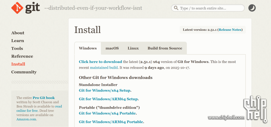Navigate to the Community page
Screen dimensions: 271x127
(24, 72)
